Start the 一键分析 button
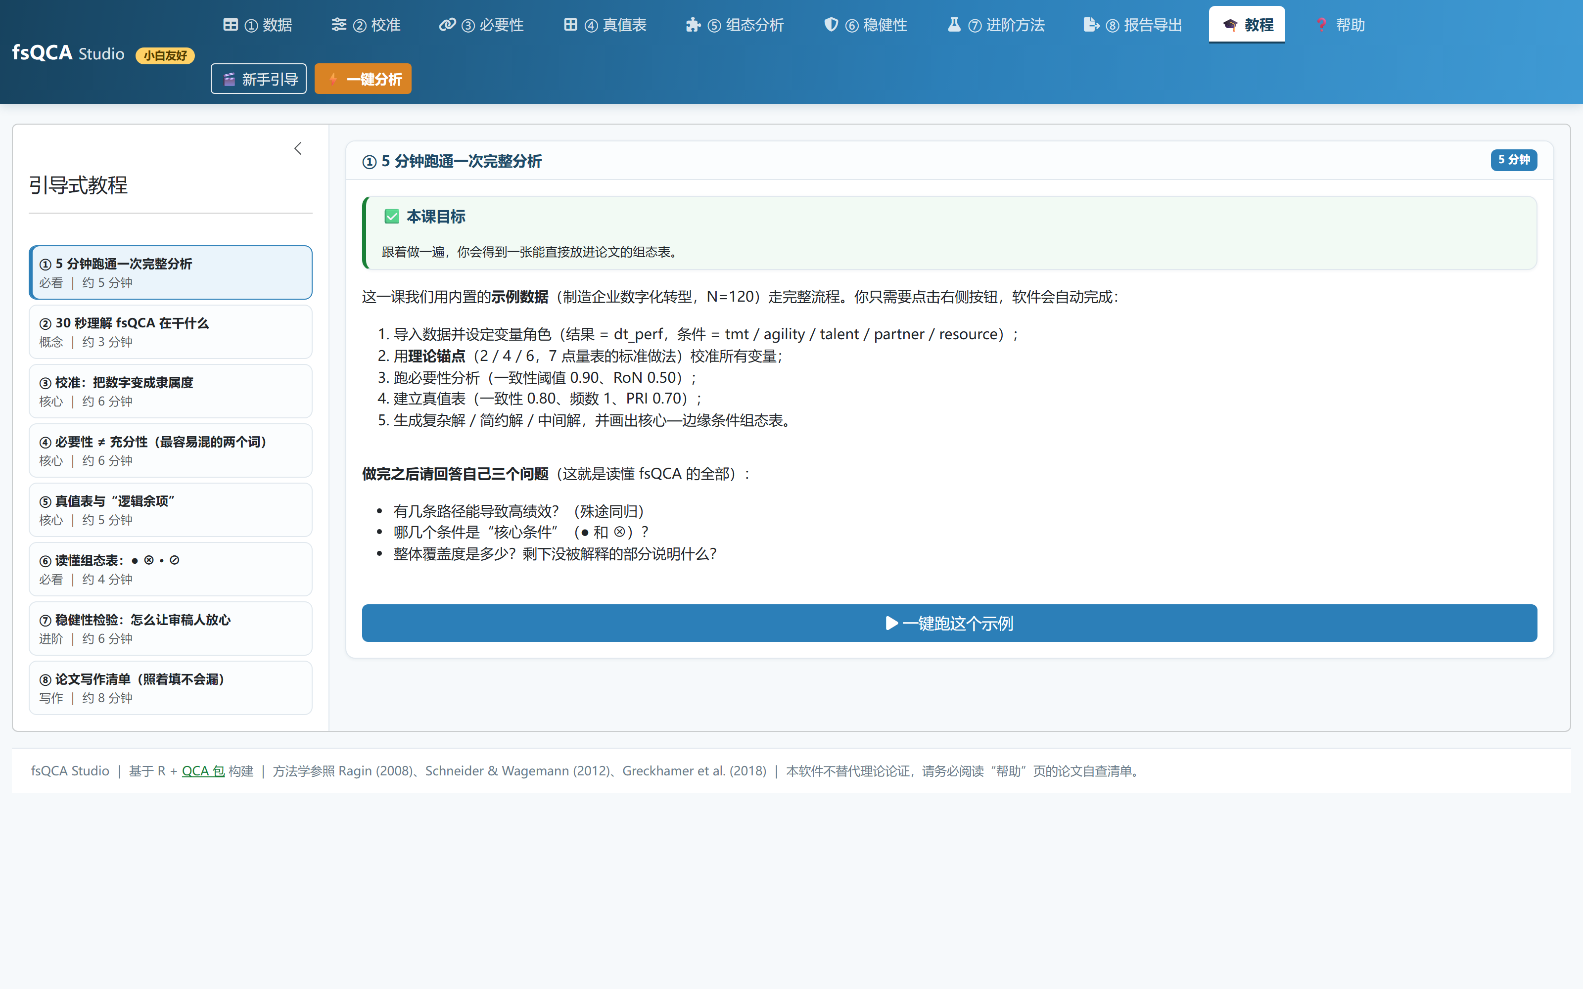The width and height of the screenshot is (1583, 989). coord(363,79)
